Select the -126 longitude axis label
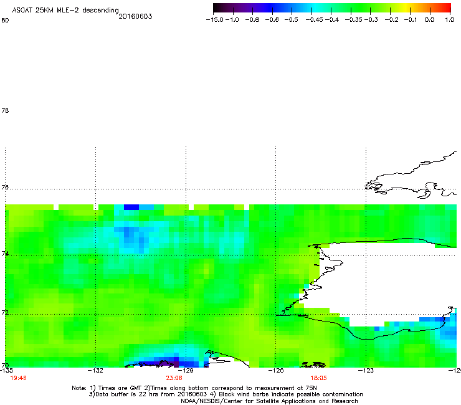Viewport: 461px width, 405px height. click(x=276, y=371)
